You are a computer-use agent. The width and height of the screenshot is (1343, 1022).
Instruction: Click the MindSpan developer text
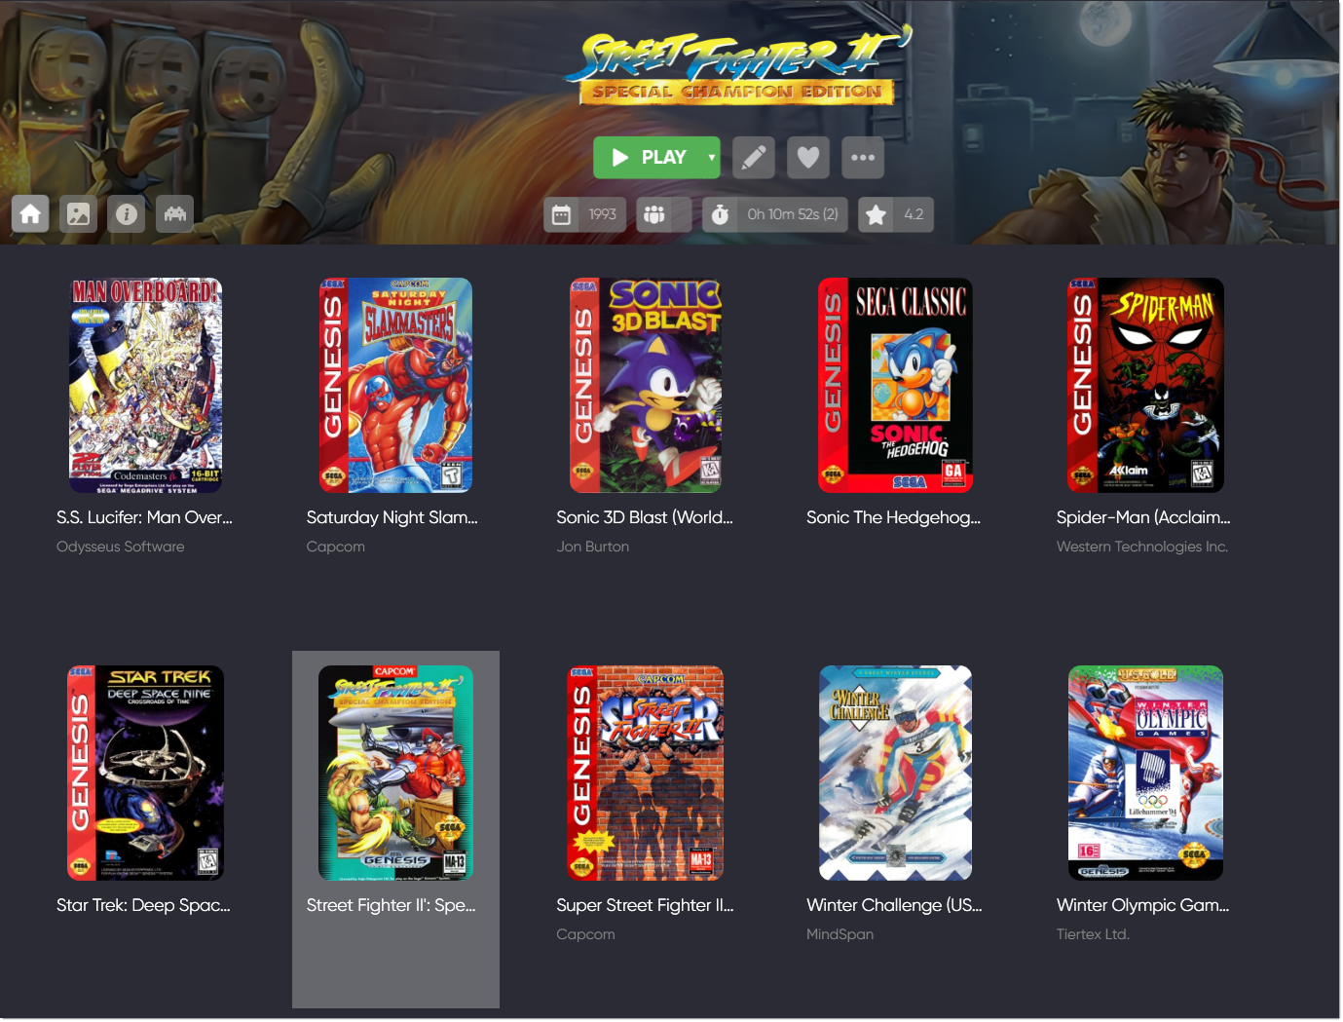click(x=839, y=934)
